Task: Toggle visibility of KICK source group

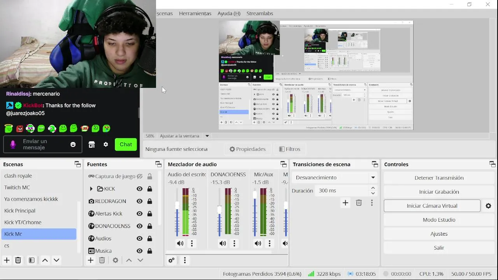Action: click(139, 189)
